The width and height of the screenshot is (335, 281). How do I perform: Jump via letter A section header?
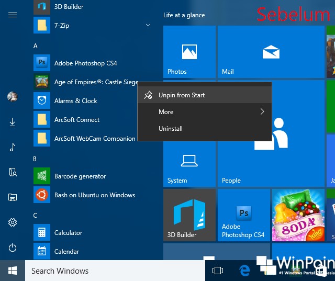tap(36, 46)
